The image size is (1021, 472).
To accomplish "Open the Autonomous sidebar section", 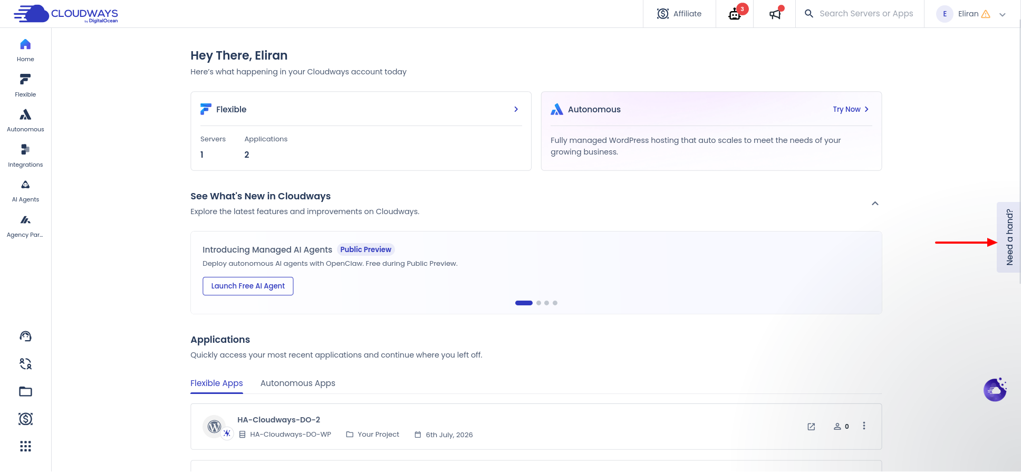I will (x=25, y=120).
